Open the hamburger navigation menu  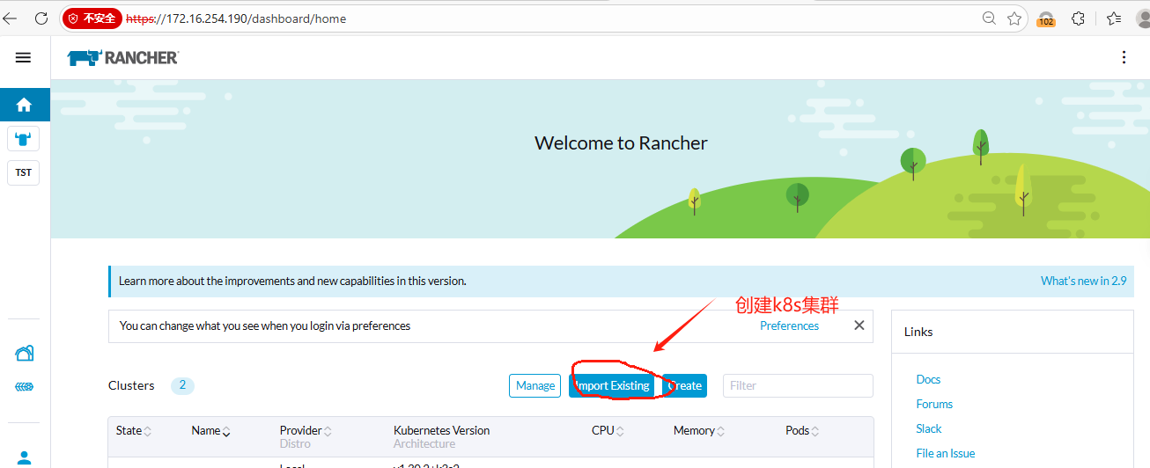click(24, 57)
